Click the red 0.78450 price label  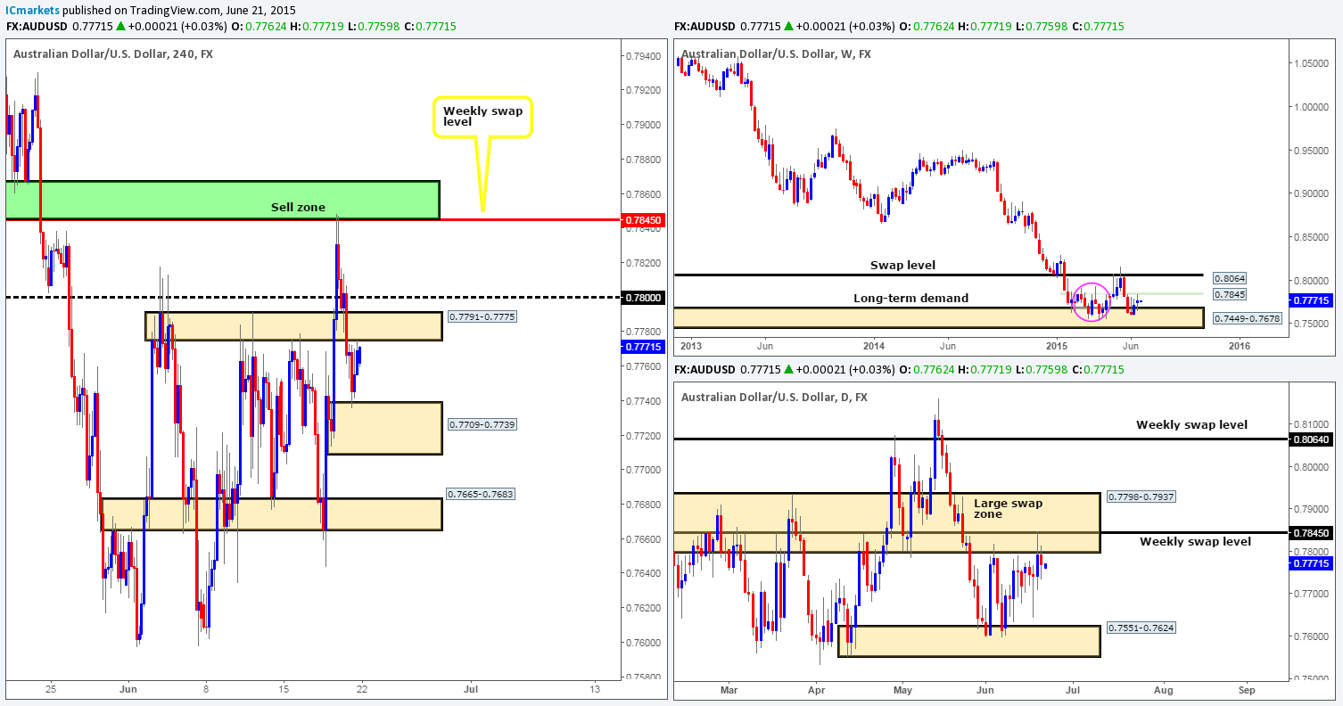(644, 219)
